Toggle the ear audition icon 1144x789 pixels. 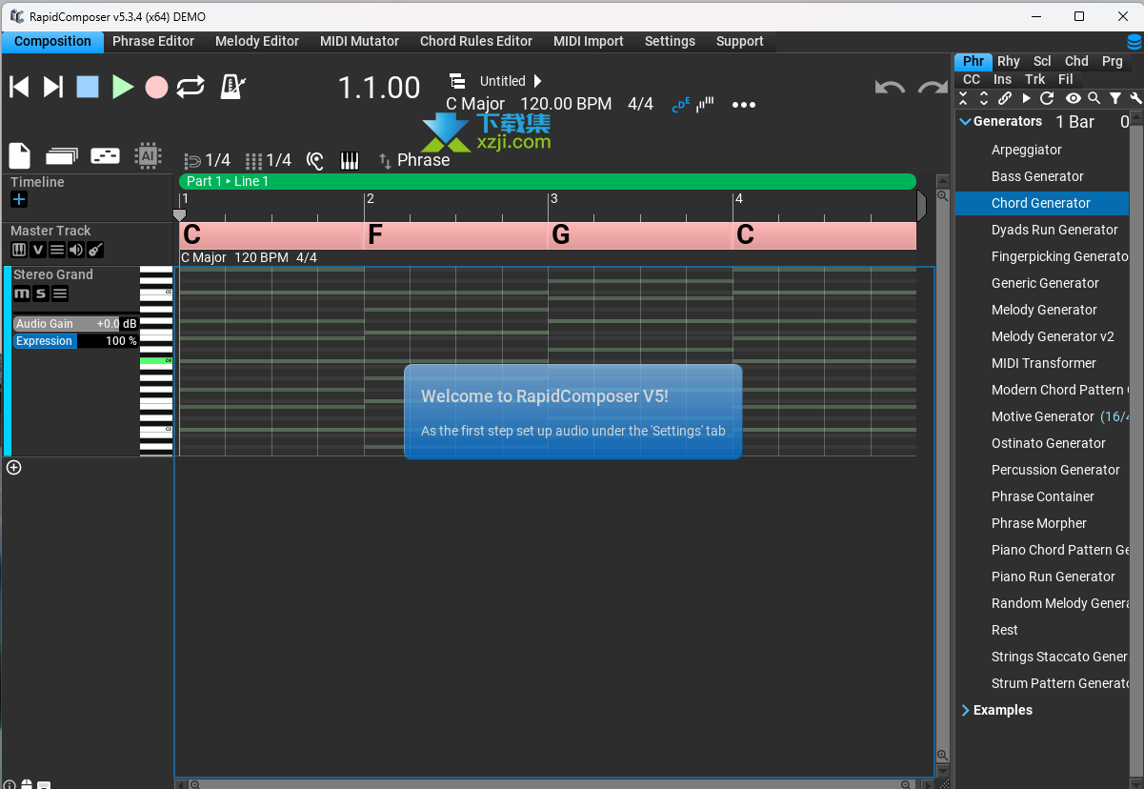pos(315,160)
